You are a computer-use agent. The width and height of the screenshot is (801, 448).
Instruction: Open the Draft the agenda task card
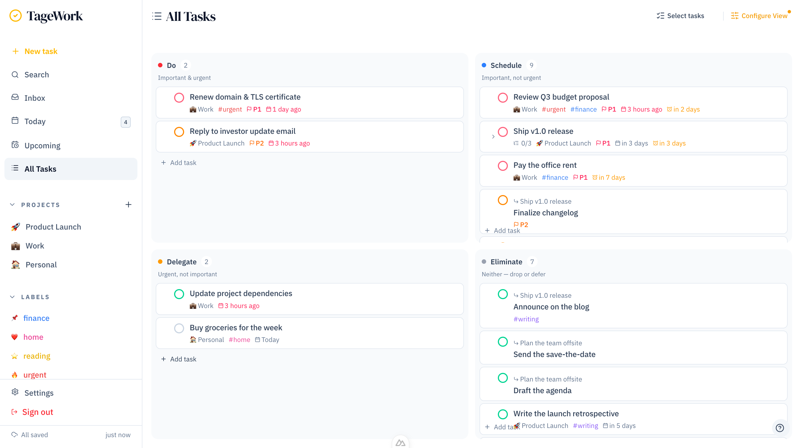click(633, 384)
